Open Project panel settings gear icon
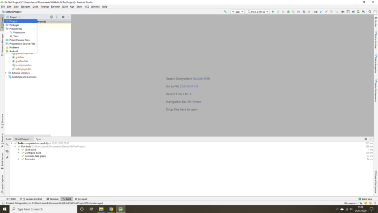Screen dimensions: 378x213 tap(63, 17)
